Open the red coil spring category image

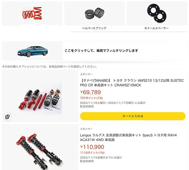(x=32, y=13)
